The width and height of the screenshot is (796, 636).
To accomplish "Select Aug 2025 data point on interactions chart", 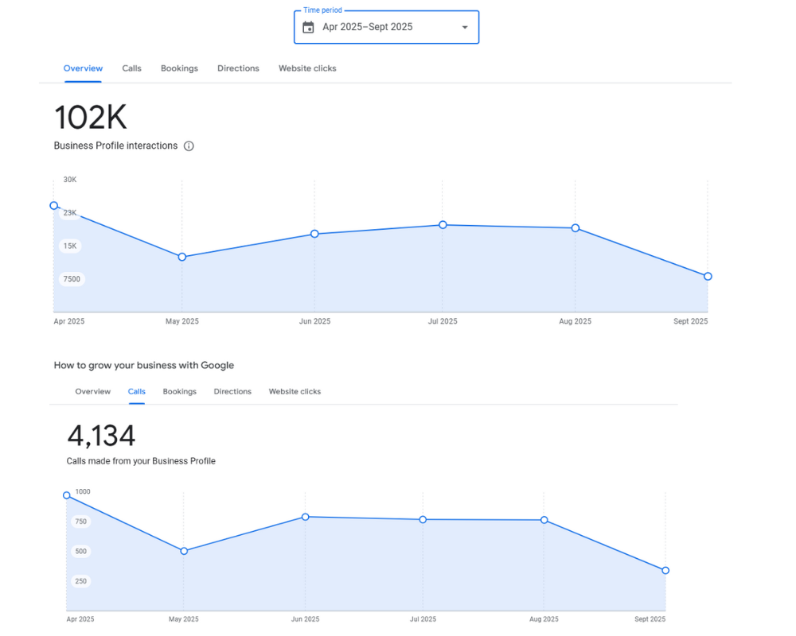I will click(x=576, y=228).
